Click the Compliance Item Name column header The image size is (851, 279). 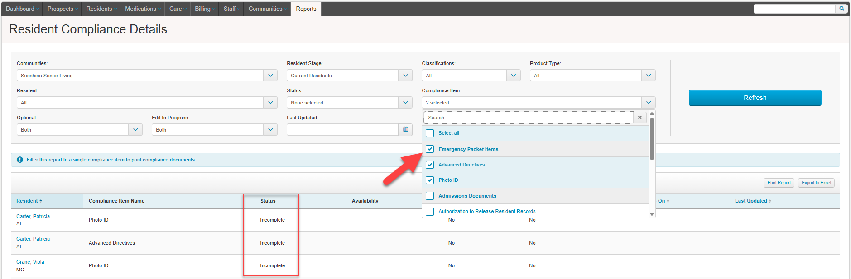[x=116, y=201]
